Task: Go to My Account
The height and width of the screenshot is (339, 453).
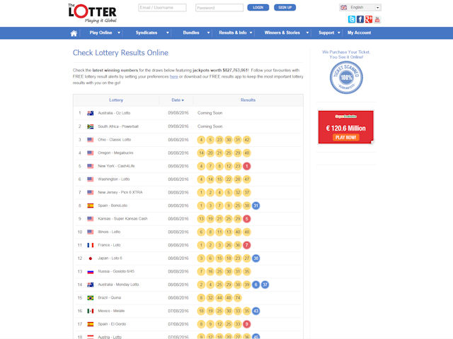Action: (359, 33)
